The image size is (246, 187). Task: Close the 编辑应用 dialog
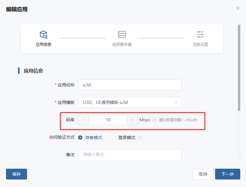238,8
